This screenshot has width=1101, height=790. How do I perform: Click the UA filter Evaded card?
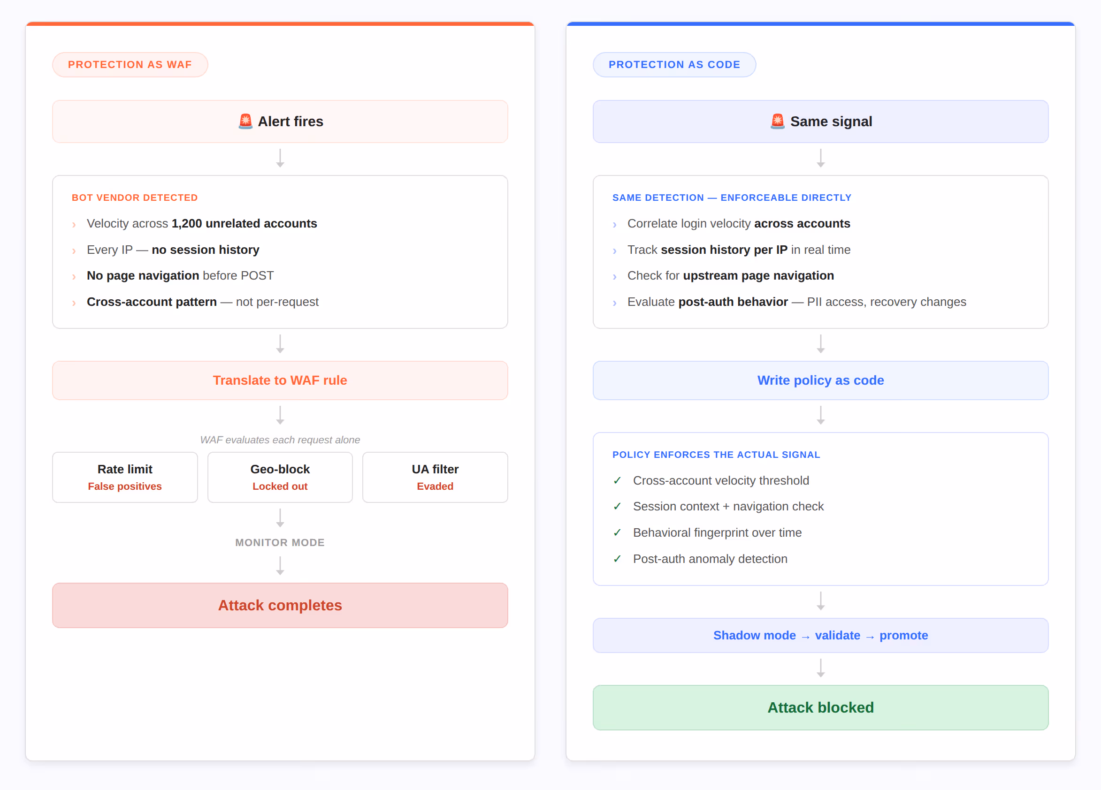pyautogui.click(x=435, y=478)
